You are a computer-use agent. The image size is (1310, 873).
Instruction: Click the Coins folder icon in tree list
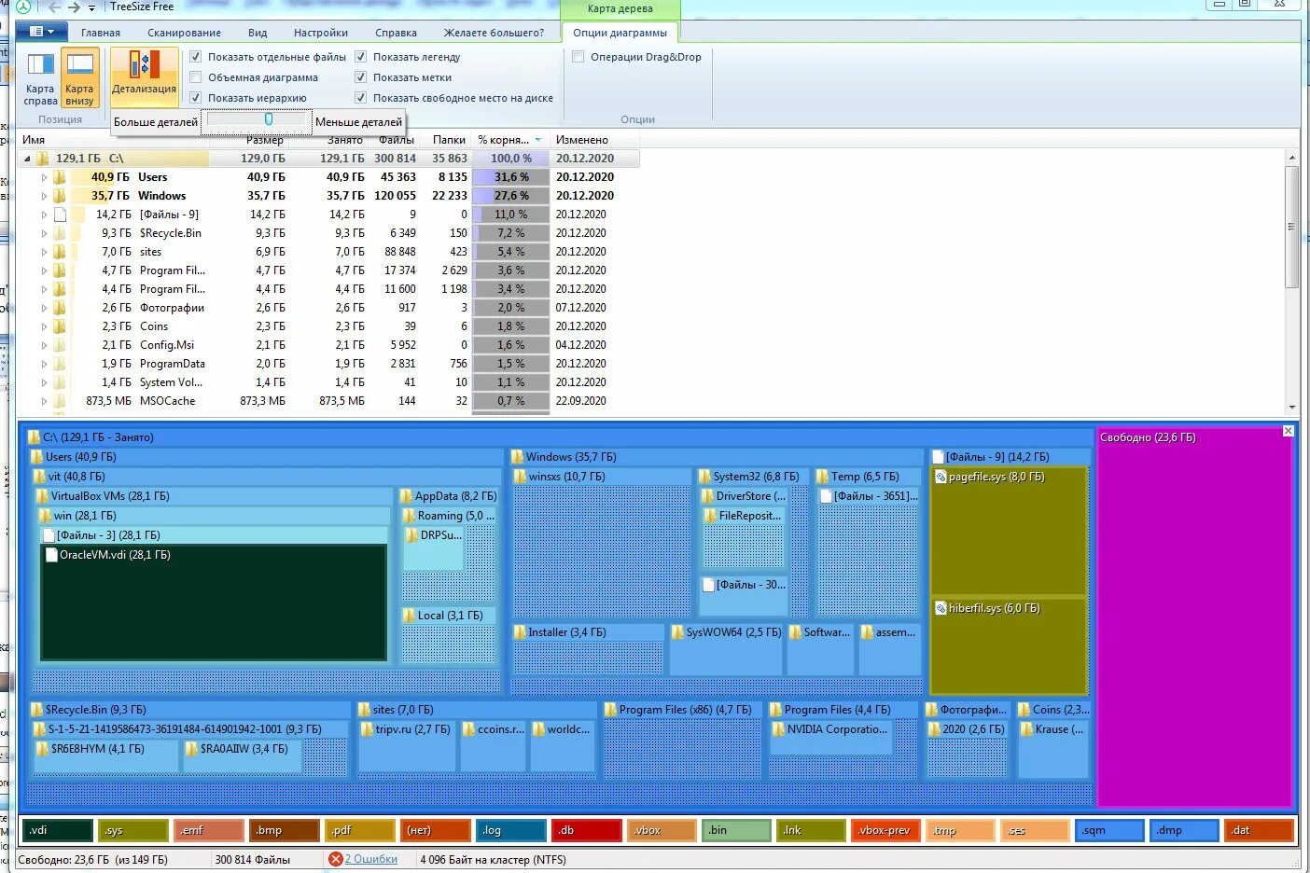[59, 326]
